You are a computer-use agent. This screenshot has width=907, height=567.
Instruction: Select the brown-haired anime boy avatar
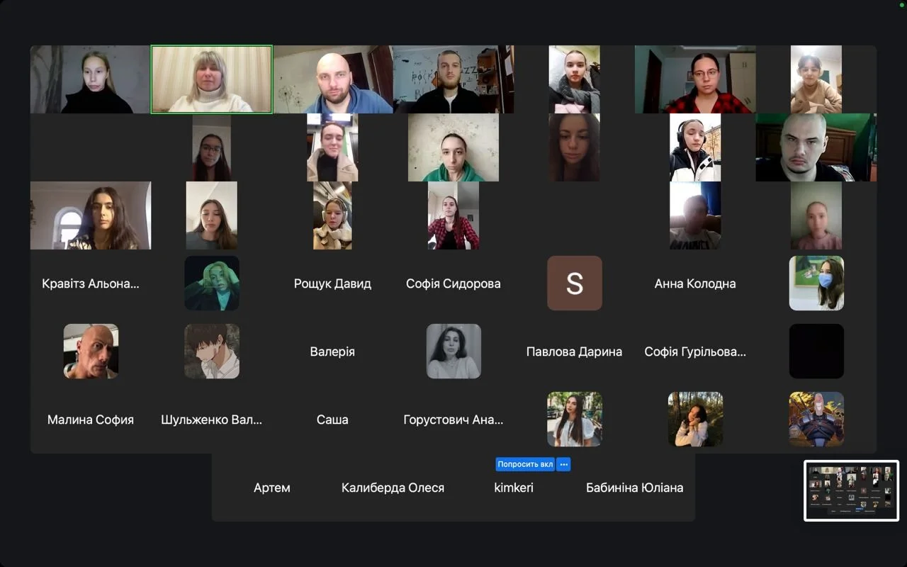point(212,352)
